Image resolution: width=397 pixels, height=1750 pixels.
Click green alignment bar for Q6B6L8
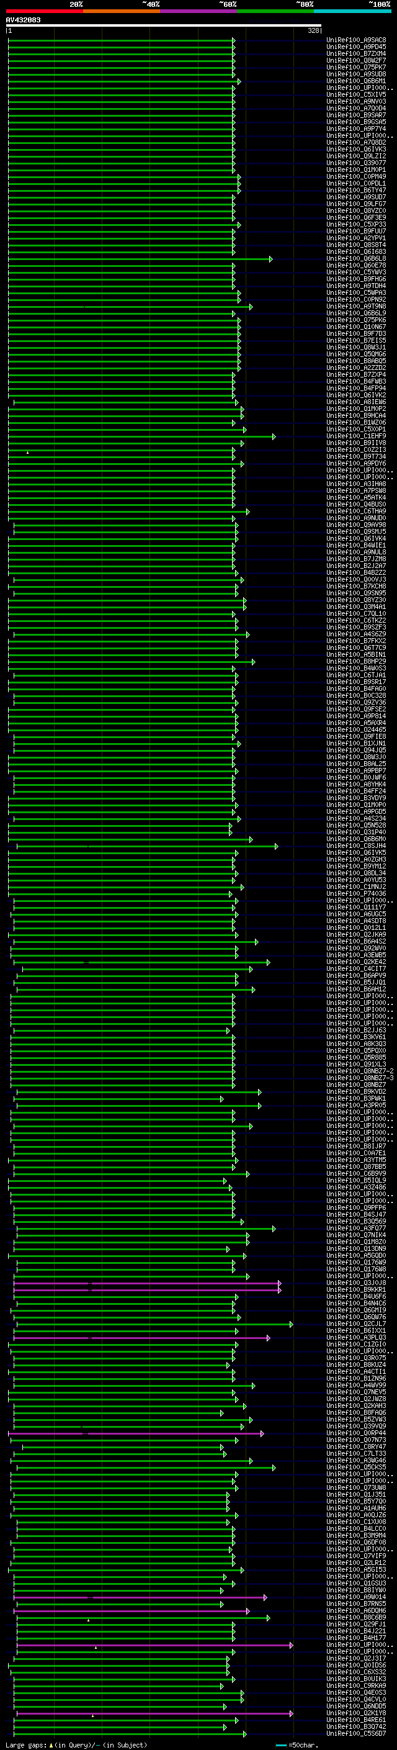(140, 259)
